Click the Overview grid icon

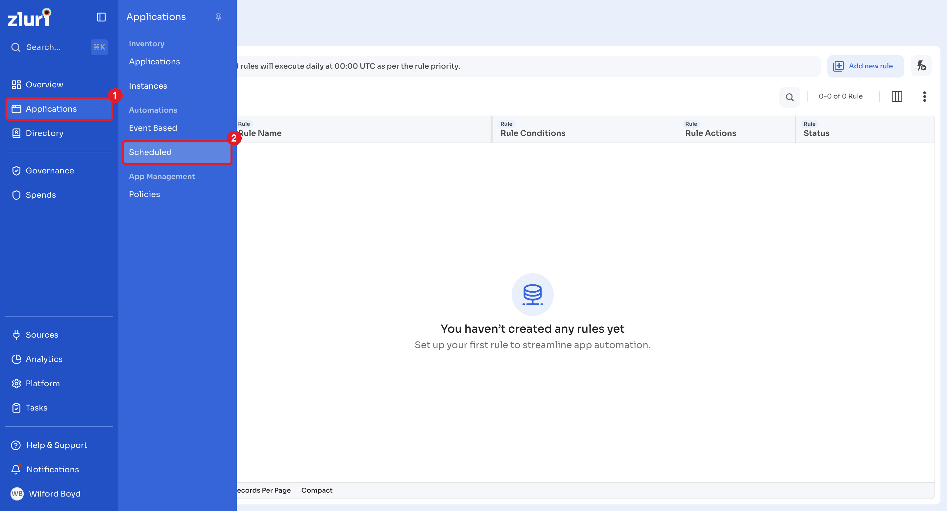[x=16, y=85]
